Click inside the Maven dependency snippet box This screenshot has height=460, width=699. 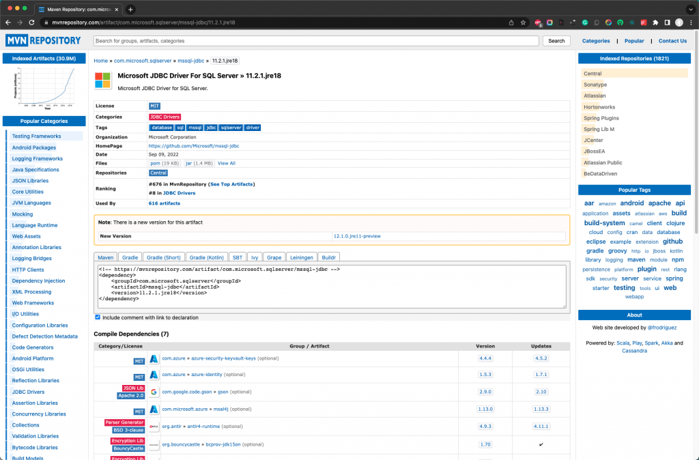(x=332, y=286)
